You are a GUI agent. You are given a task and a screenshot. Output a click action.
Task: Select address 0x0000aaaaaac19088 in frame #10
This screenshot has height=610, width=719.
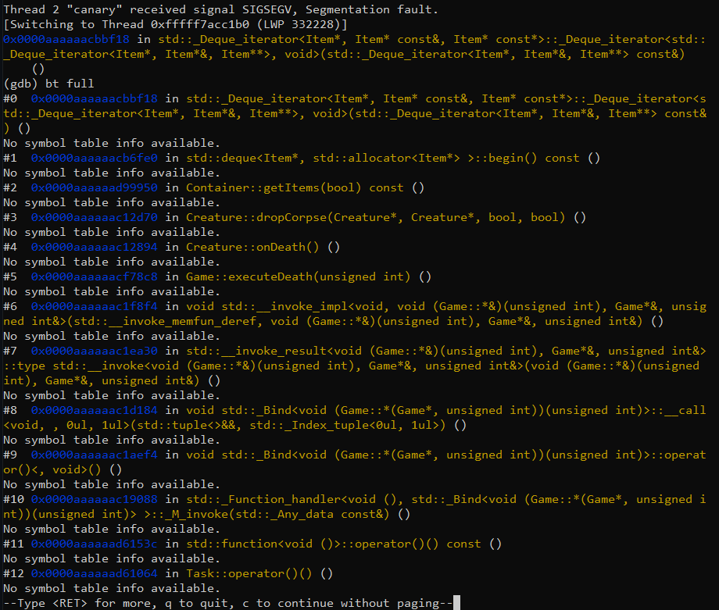click(x=93, y=499)
